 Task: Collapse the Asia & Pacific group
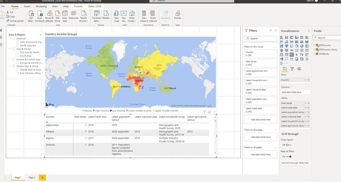click(x=10, y=49)
